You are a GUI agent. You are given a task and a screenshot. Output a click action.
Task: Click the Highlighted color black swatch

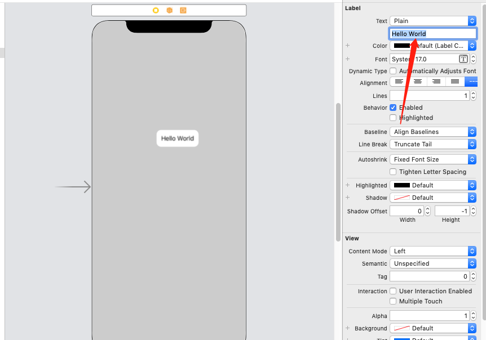coord(401,185)
